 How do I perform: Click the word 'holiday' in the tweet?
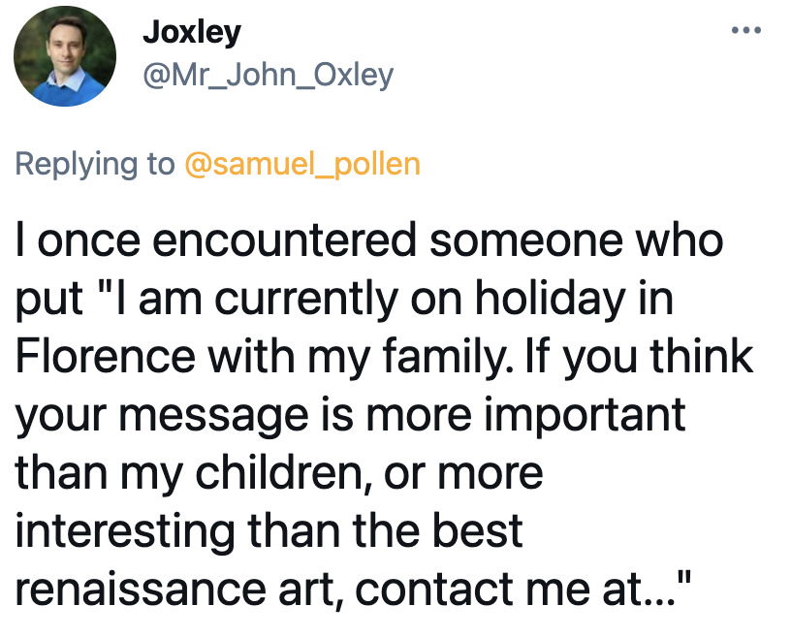(x=551, y=299)
